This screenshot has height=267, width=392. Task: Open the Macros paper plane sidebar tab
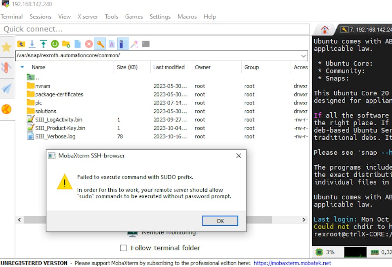(x=7, y=88)
